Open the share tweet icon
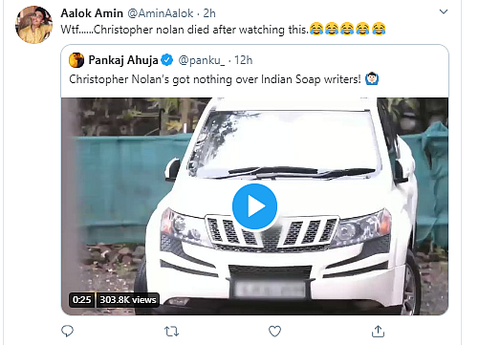Screen dimensions: 479x345 point(378,331)
